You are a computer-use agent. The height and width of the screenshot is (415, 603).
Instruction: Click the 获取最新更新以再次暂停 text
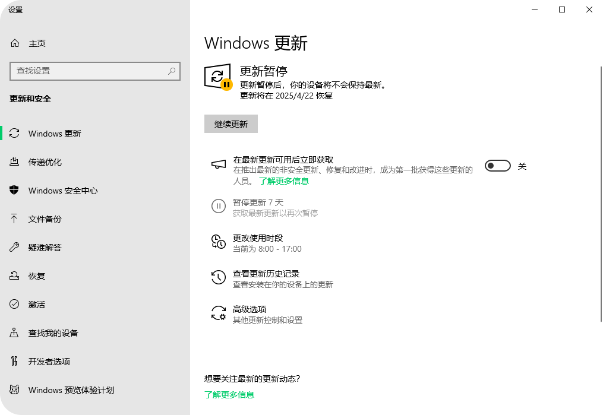tap(275, 213)
